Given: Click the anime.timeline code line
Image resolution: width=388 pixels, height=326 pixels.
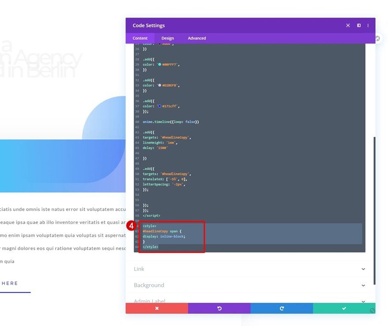Looking at the screenshot, I should (171, 122).
